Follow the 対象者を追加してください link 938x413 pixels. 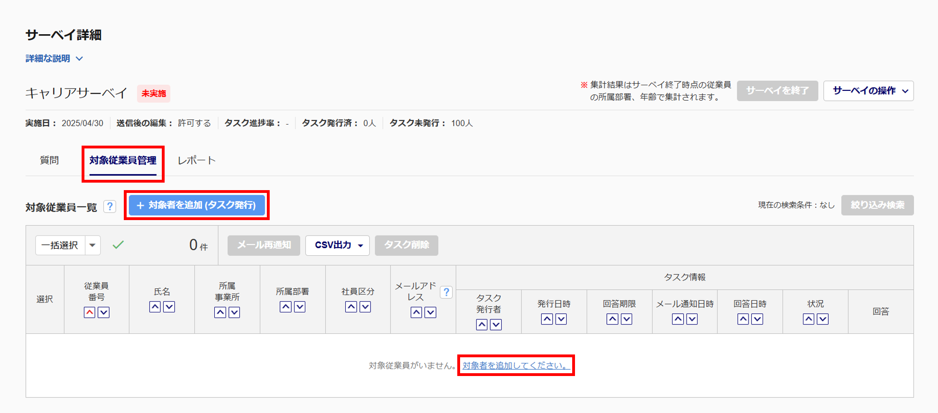(x=516, y=365)
